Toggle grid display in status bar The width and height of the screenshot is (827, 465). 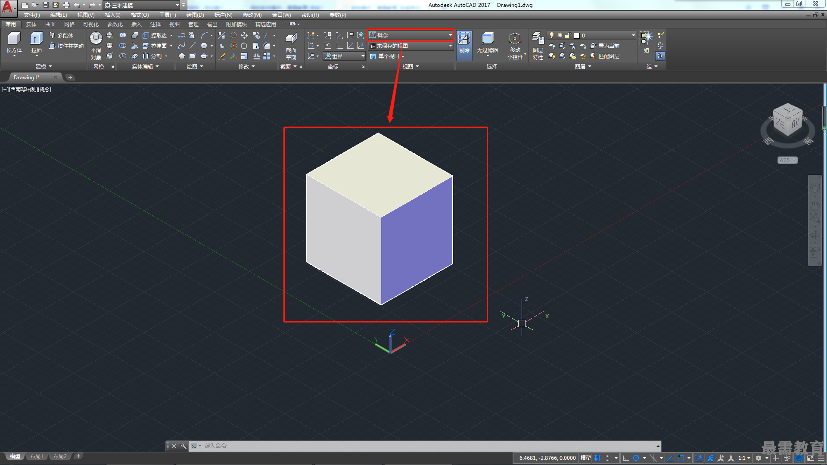(597, 458)
